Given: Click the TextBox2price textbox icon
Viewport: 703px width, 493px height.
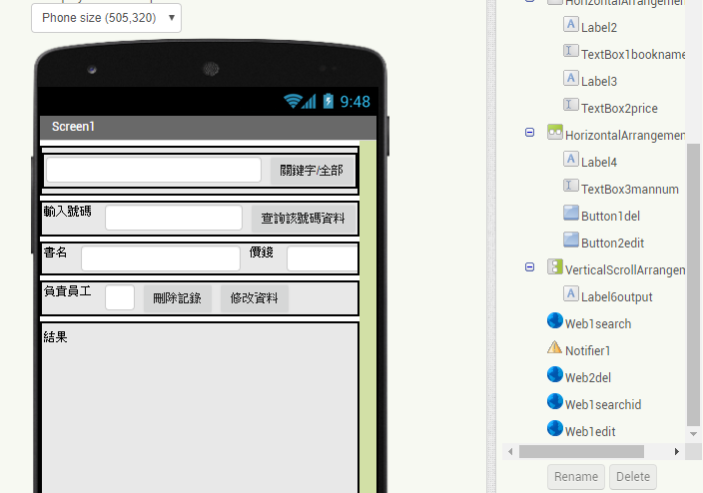Looking at the screenshot, I should click(x=571, y=105).
